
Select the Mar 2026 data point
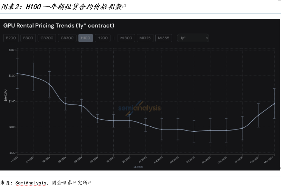tap(274, 104)
